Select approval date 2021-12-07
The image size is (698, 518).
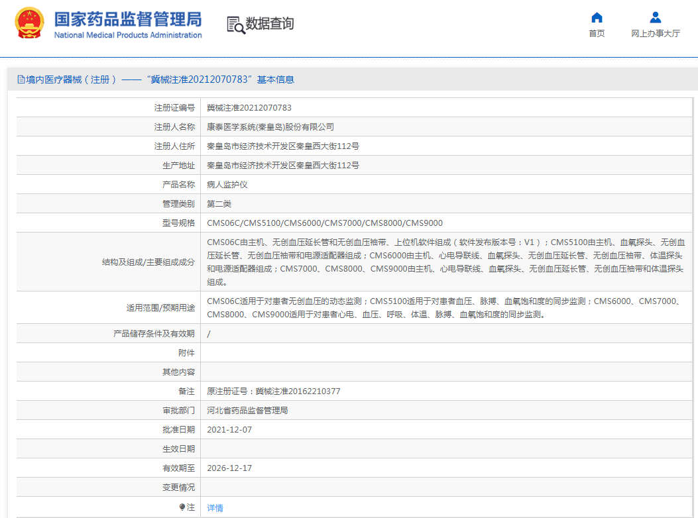[x=229, y=430]
